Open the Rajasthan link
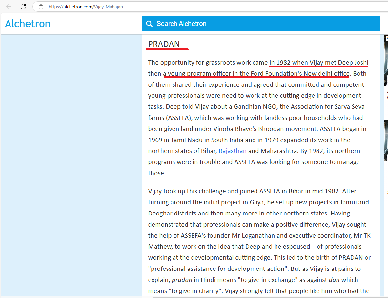Screen dimensions: 388x298 click(232, 151)
